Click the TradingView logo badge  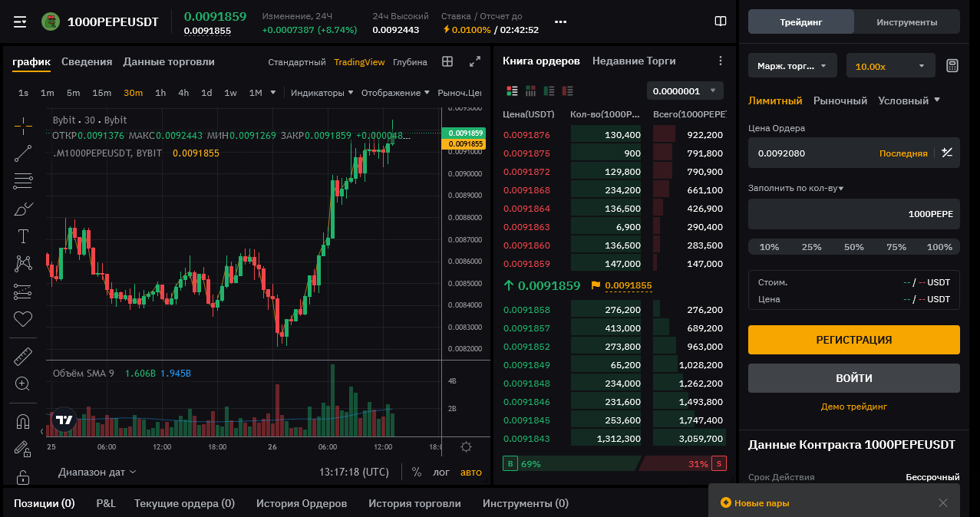[x=64, y=420]
